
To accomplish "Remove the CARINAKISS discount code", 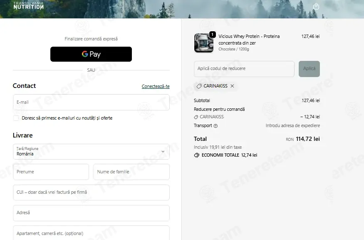I will [232, 86].
